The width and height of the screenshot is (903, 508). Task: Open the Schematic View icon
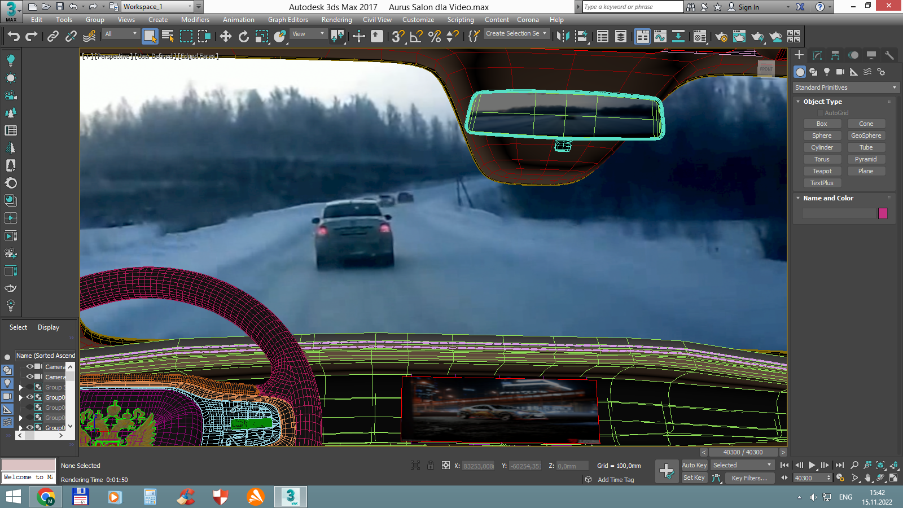point(678,37)
